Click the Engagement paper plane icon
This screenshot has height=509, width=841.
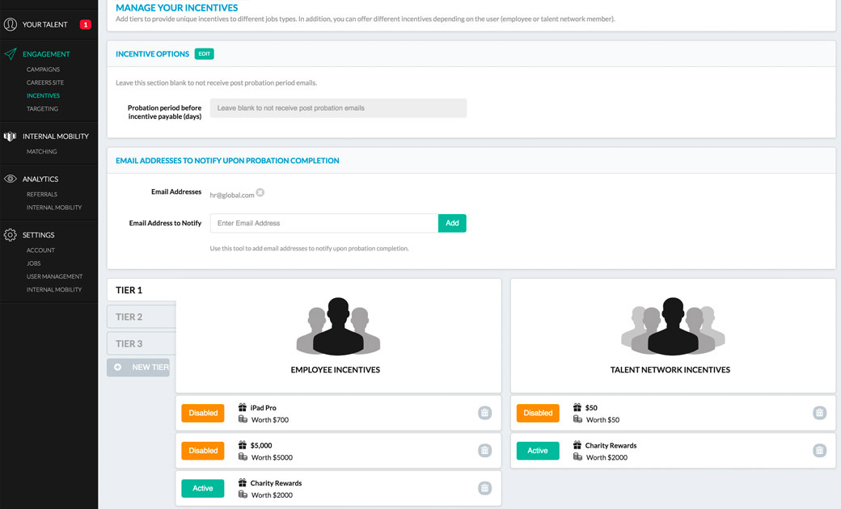click(x=11, y=54)
